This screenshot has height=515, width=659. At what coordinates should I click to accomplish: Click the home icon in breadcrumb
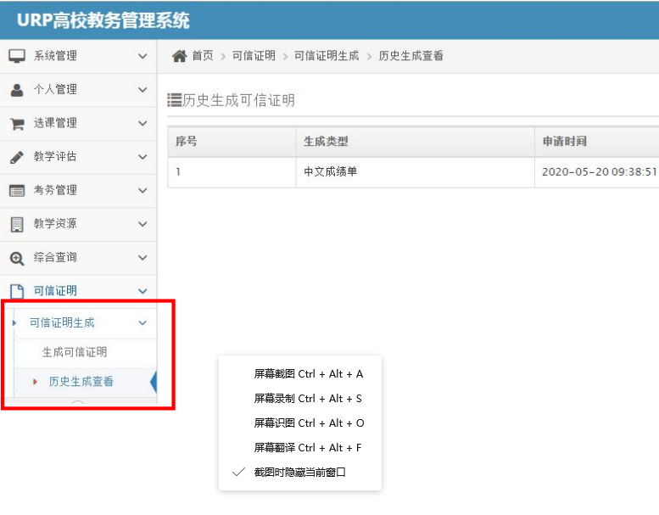179,56
